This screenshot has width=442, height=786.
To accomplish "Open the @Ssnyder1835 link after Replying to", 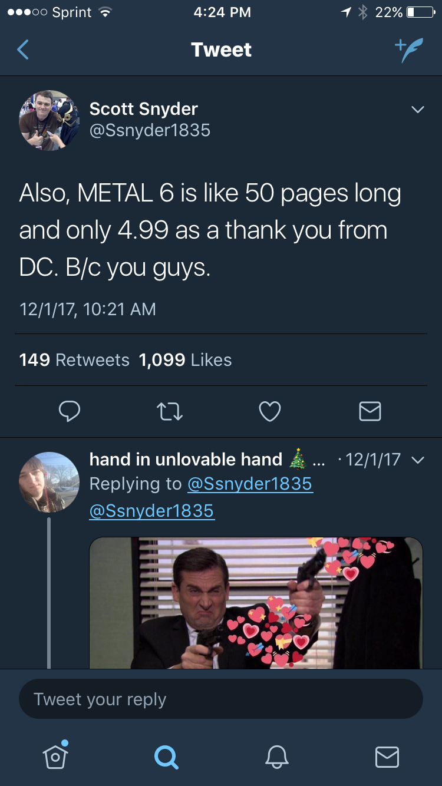I will coord(250,484).
